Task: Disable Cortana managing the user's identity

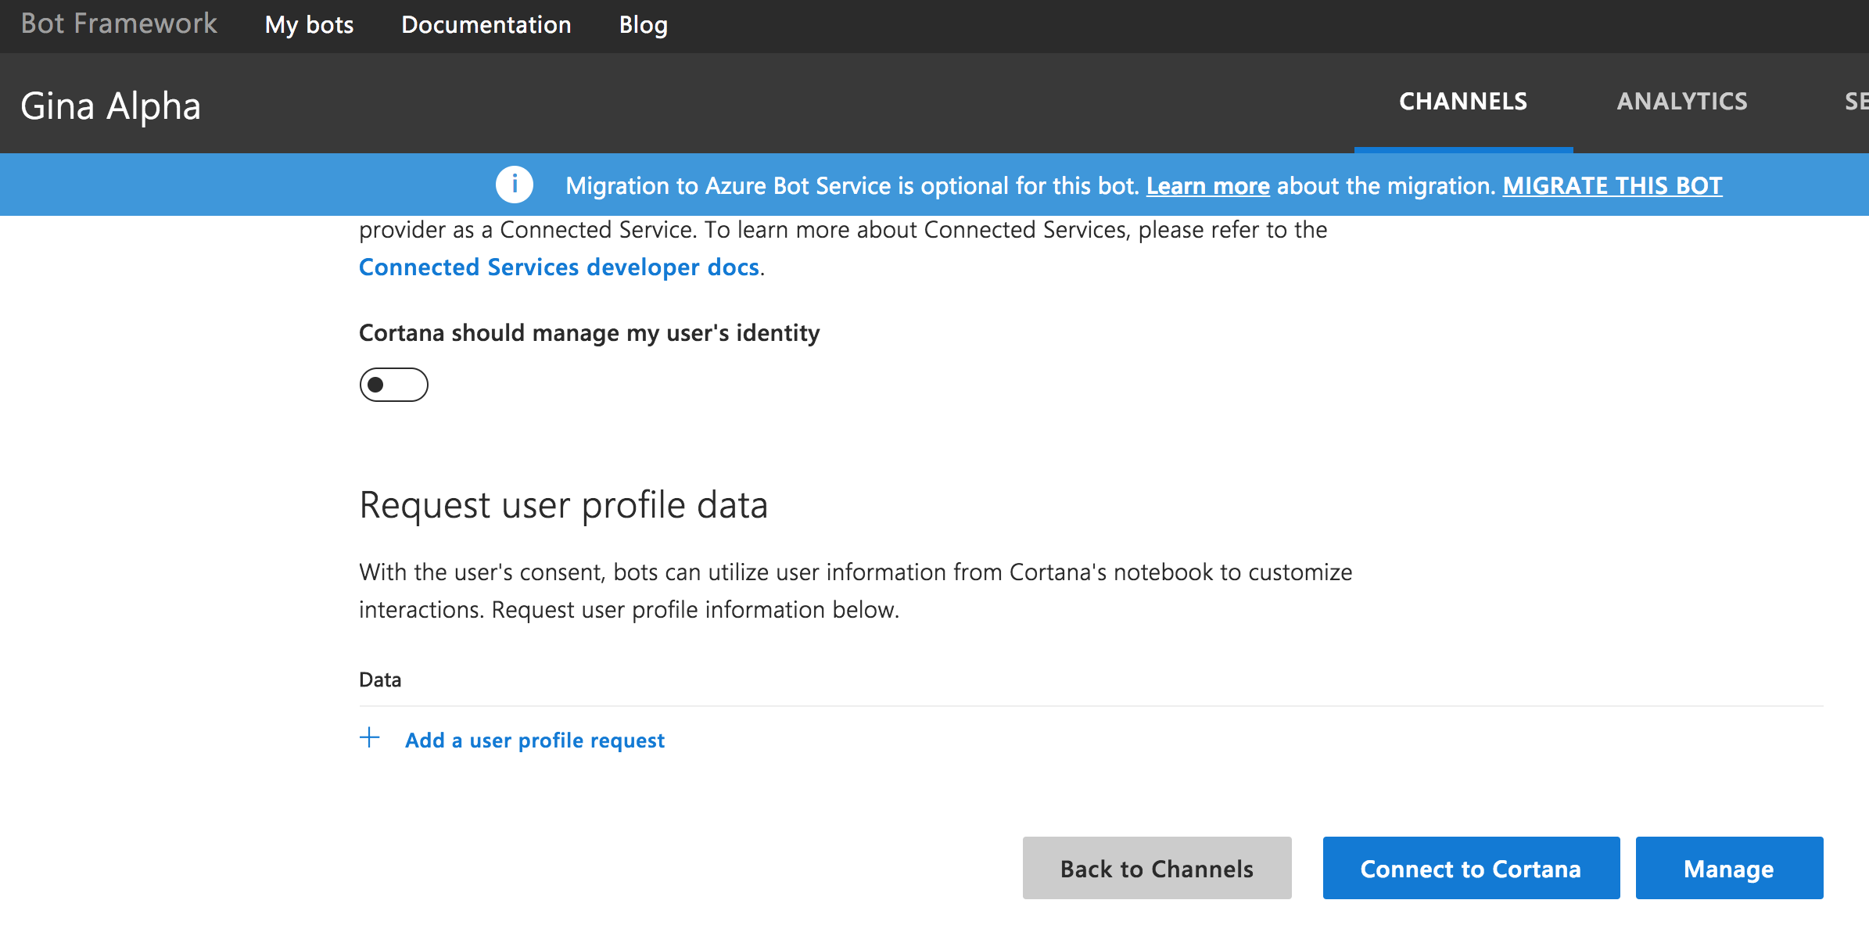Action: pos(393,385)
